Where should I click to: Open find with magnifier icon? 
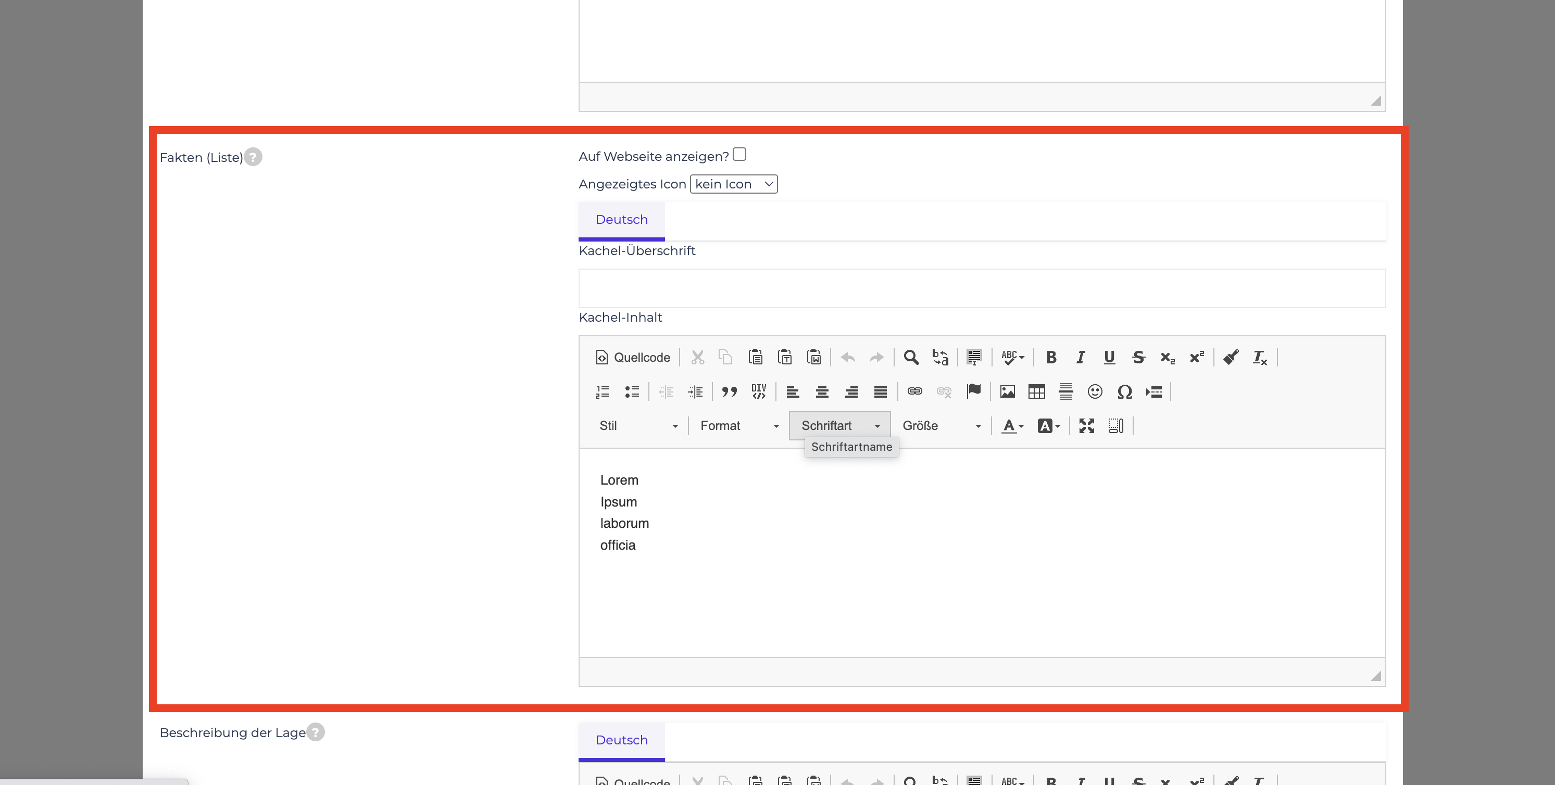point(911,357)
